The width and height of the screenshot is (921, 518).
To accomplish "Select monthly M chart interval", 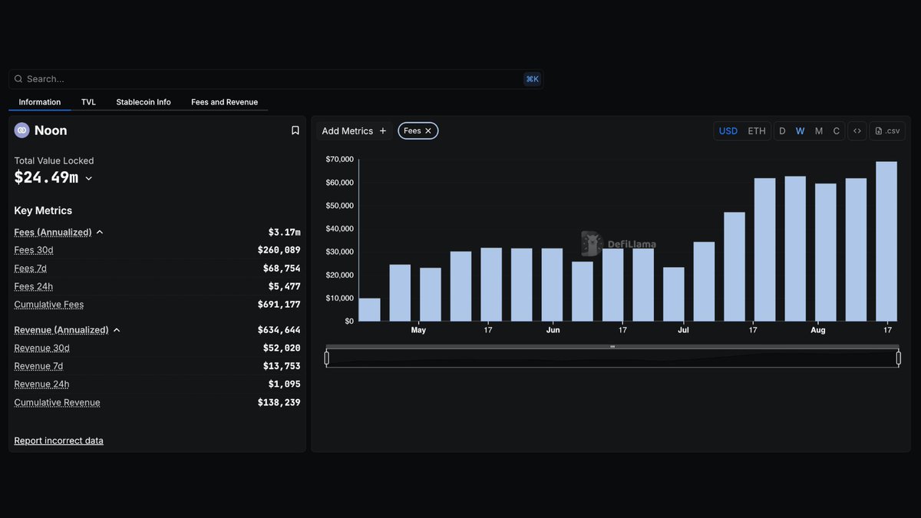I will pyautogui.click(x=819, y=131).
